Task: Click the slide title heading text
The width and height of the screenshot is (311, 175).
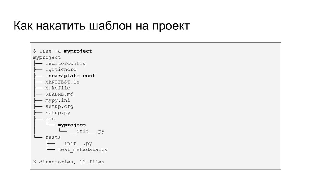Action: [101, 26]
